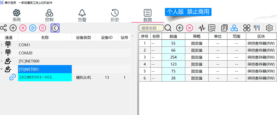Click the add channel plus icon

(13, 28)
